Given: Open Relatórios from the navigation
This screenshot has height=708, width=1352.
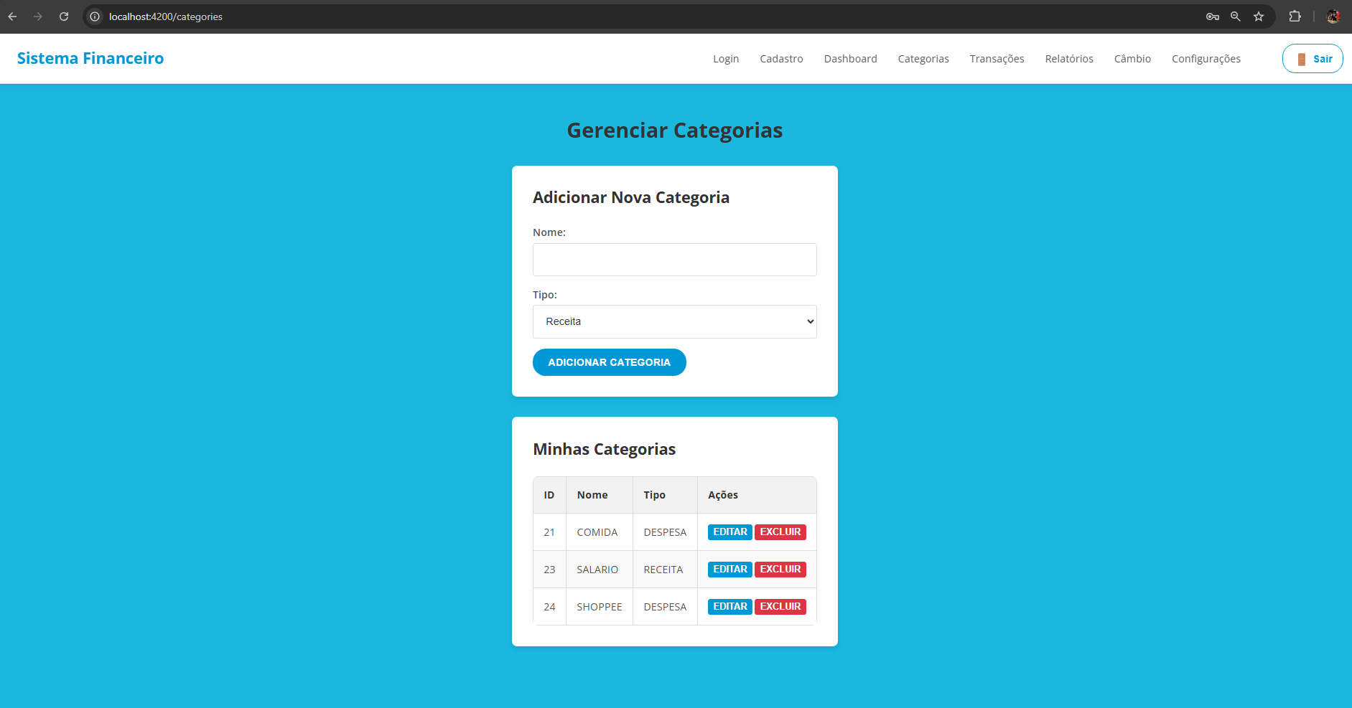Looking at the screenshot, I should (x=1069, y=59).
